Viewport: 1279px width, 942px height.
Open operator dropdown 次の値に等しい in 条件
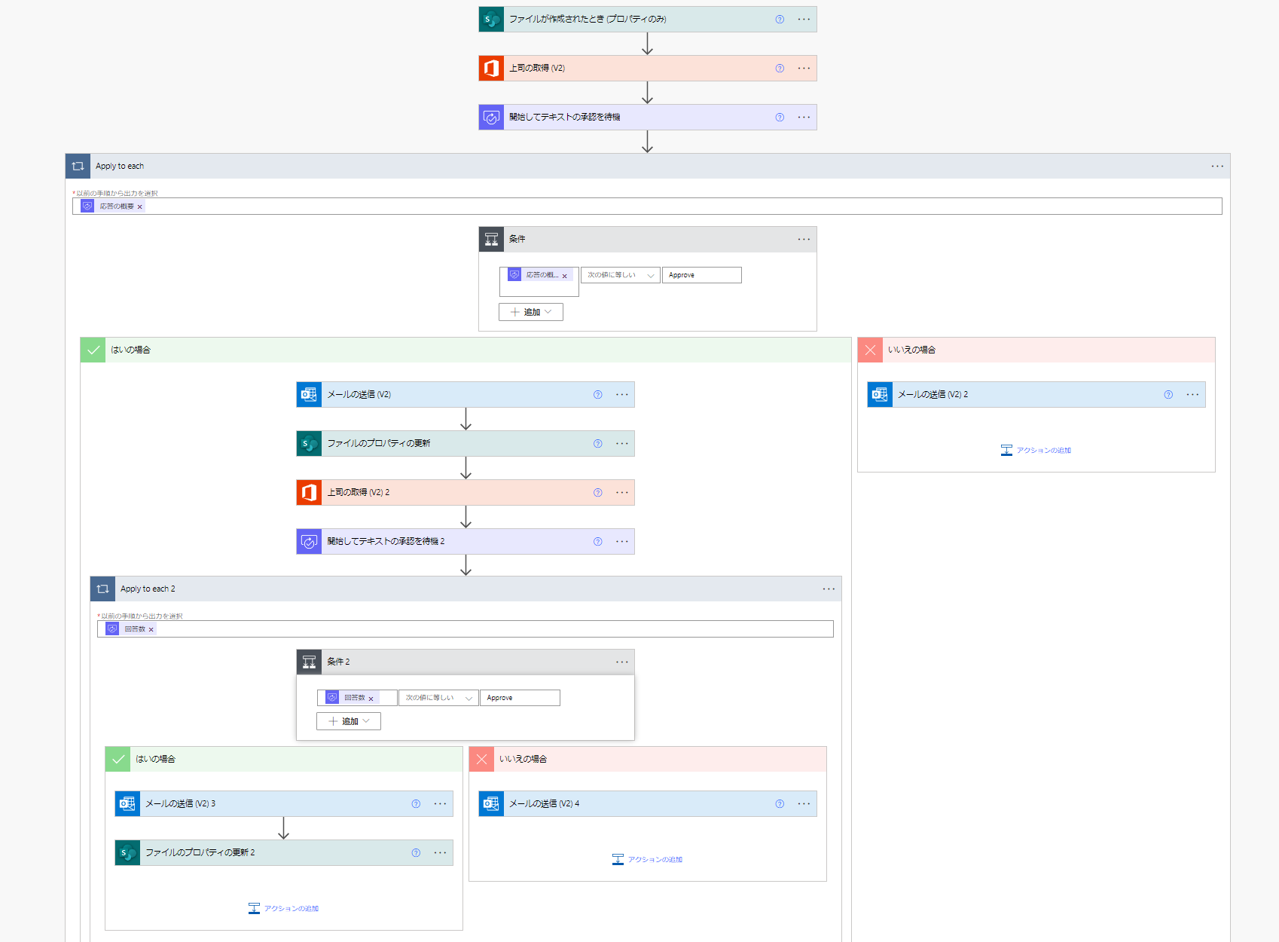click(x=621, y=276)
